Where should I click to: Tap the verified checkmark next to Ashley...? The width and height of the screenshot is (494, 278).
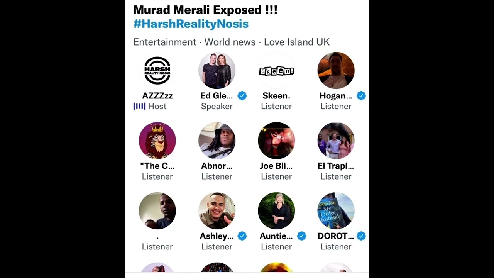(242, 236)
